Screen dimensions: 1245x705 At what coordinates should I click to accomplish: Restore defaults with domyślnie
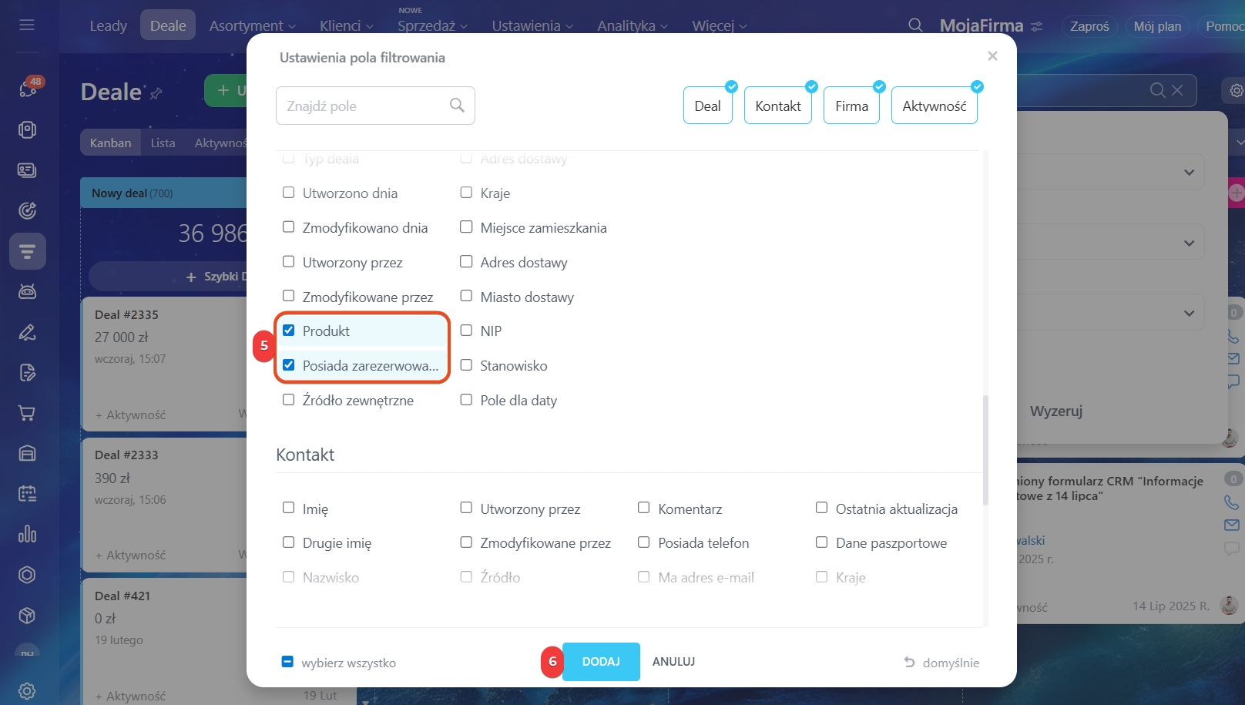click(x=951, y=663)
